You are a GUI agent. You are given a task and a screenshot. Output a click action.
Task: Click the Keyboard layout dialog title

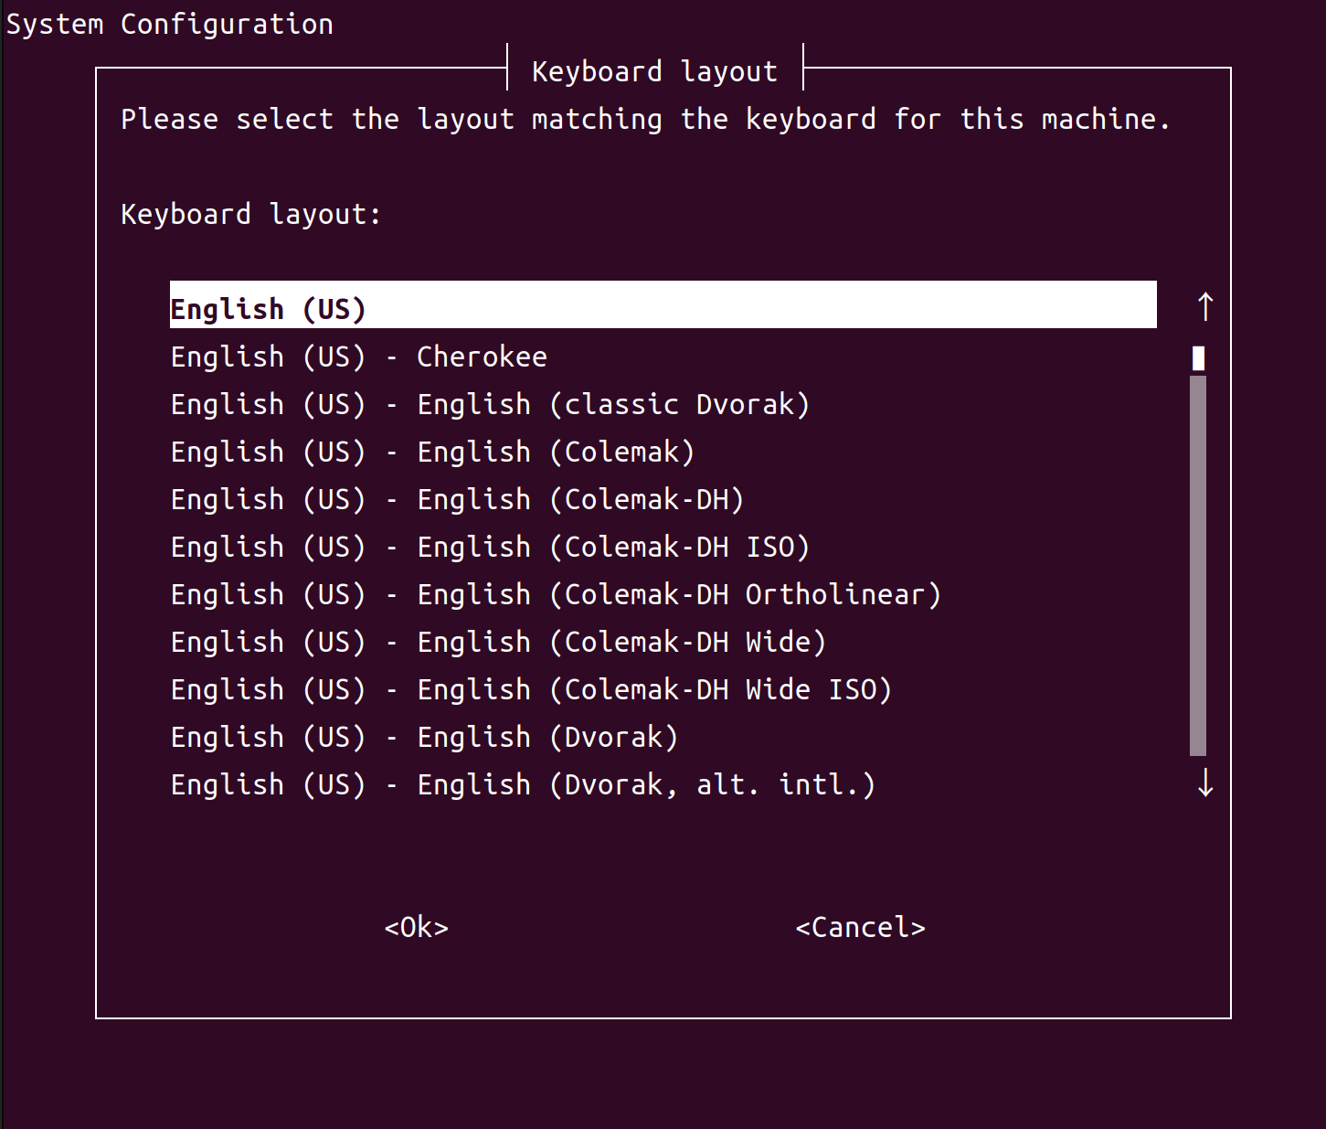coord(654,70)
